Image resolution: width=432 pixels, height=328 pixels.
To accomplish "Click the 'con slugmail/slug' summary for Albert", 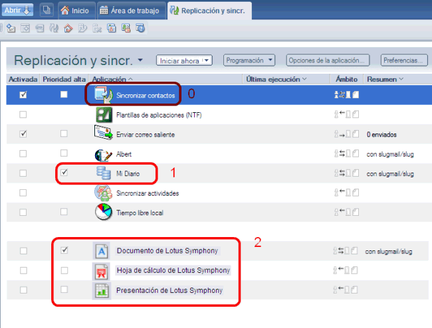I will (390, 154).
